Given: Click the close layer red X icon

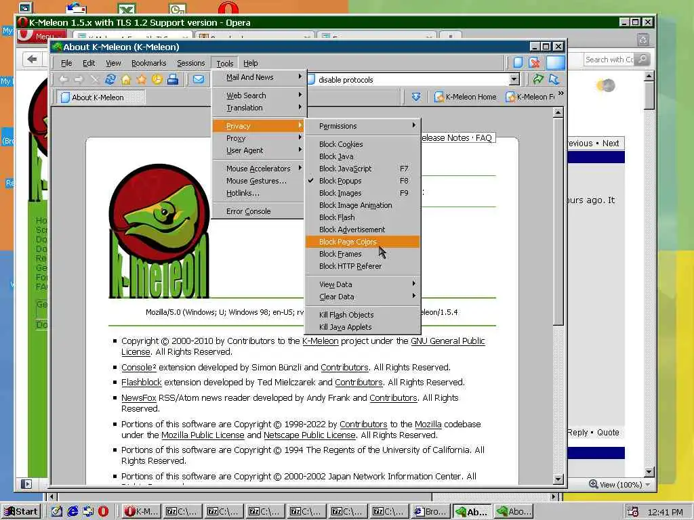Looking at the screenshot, I should (534, 62).
